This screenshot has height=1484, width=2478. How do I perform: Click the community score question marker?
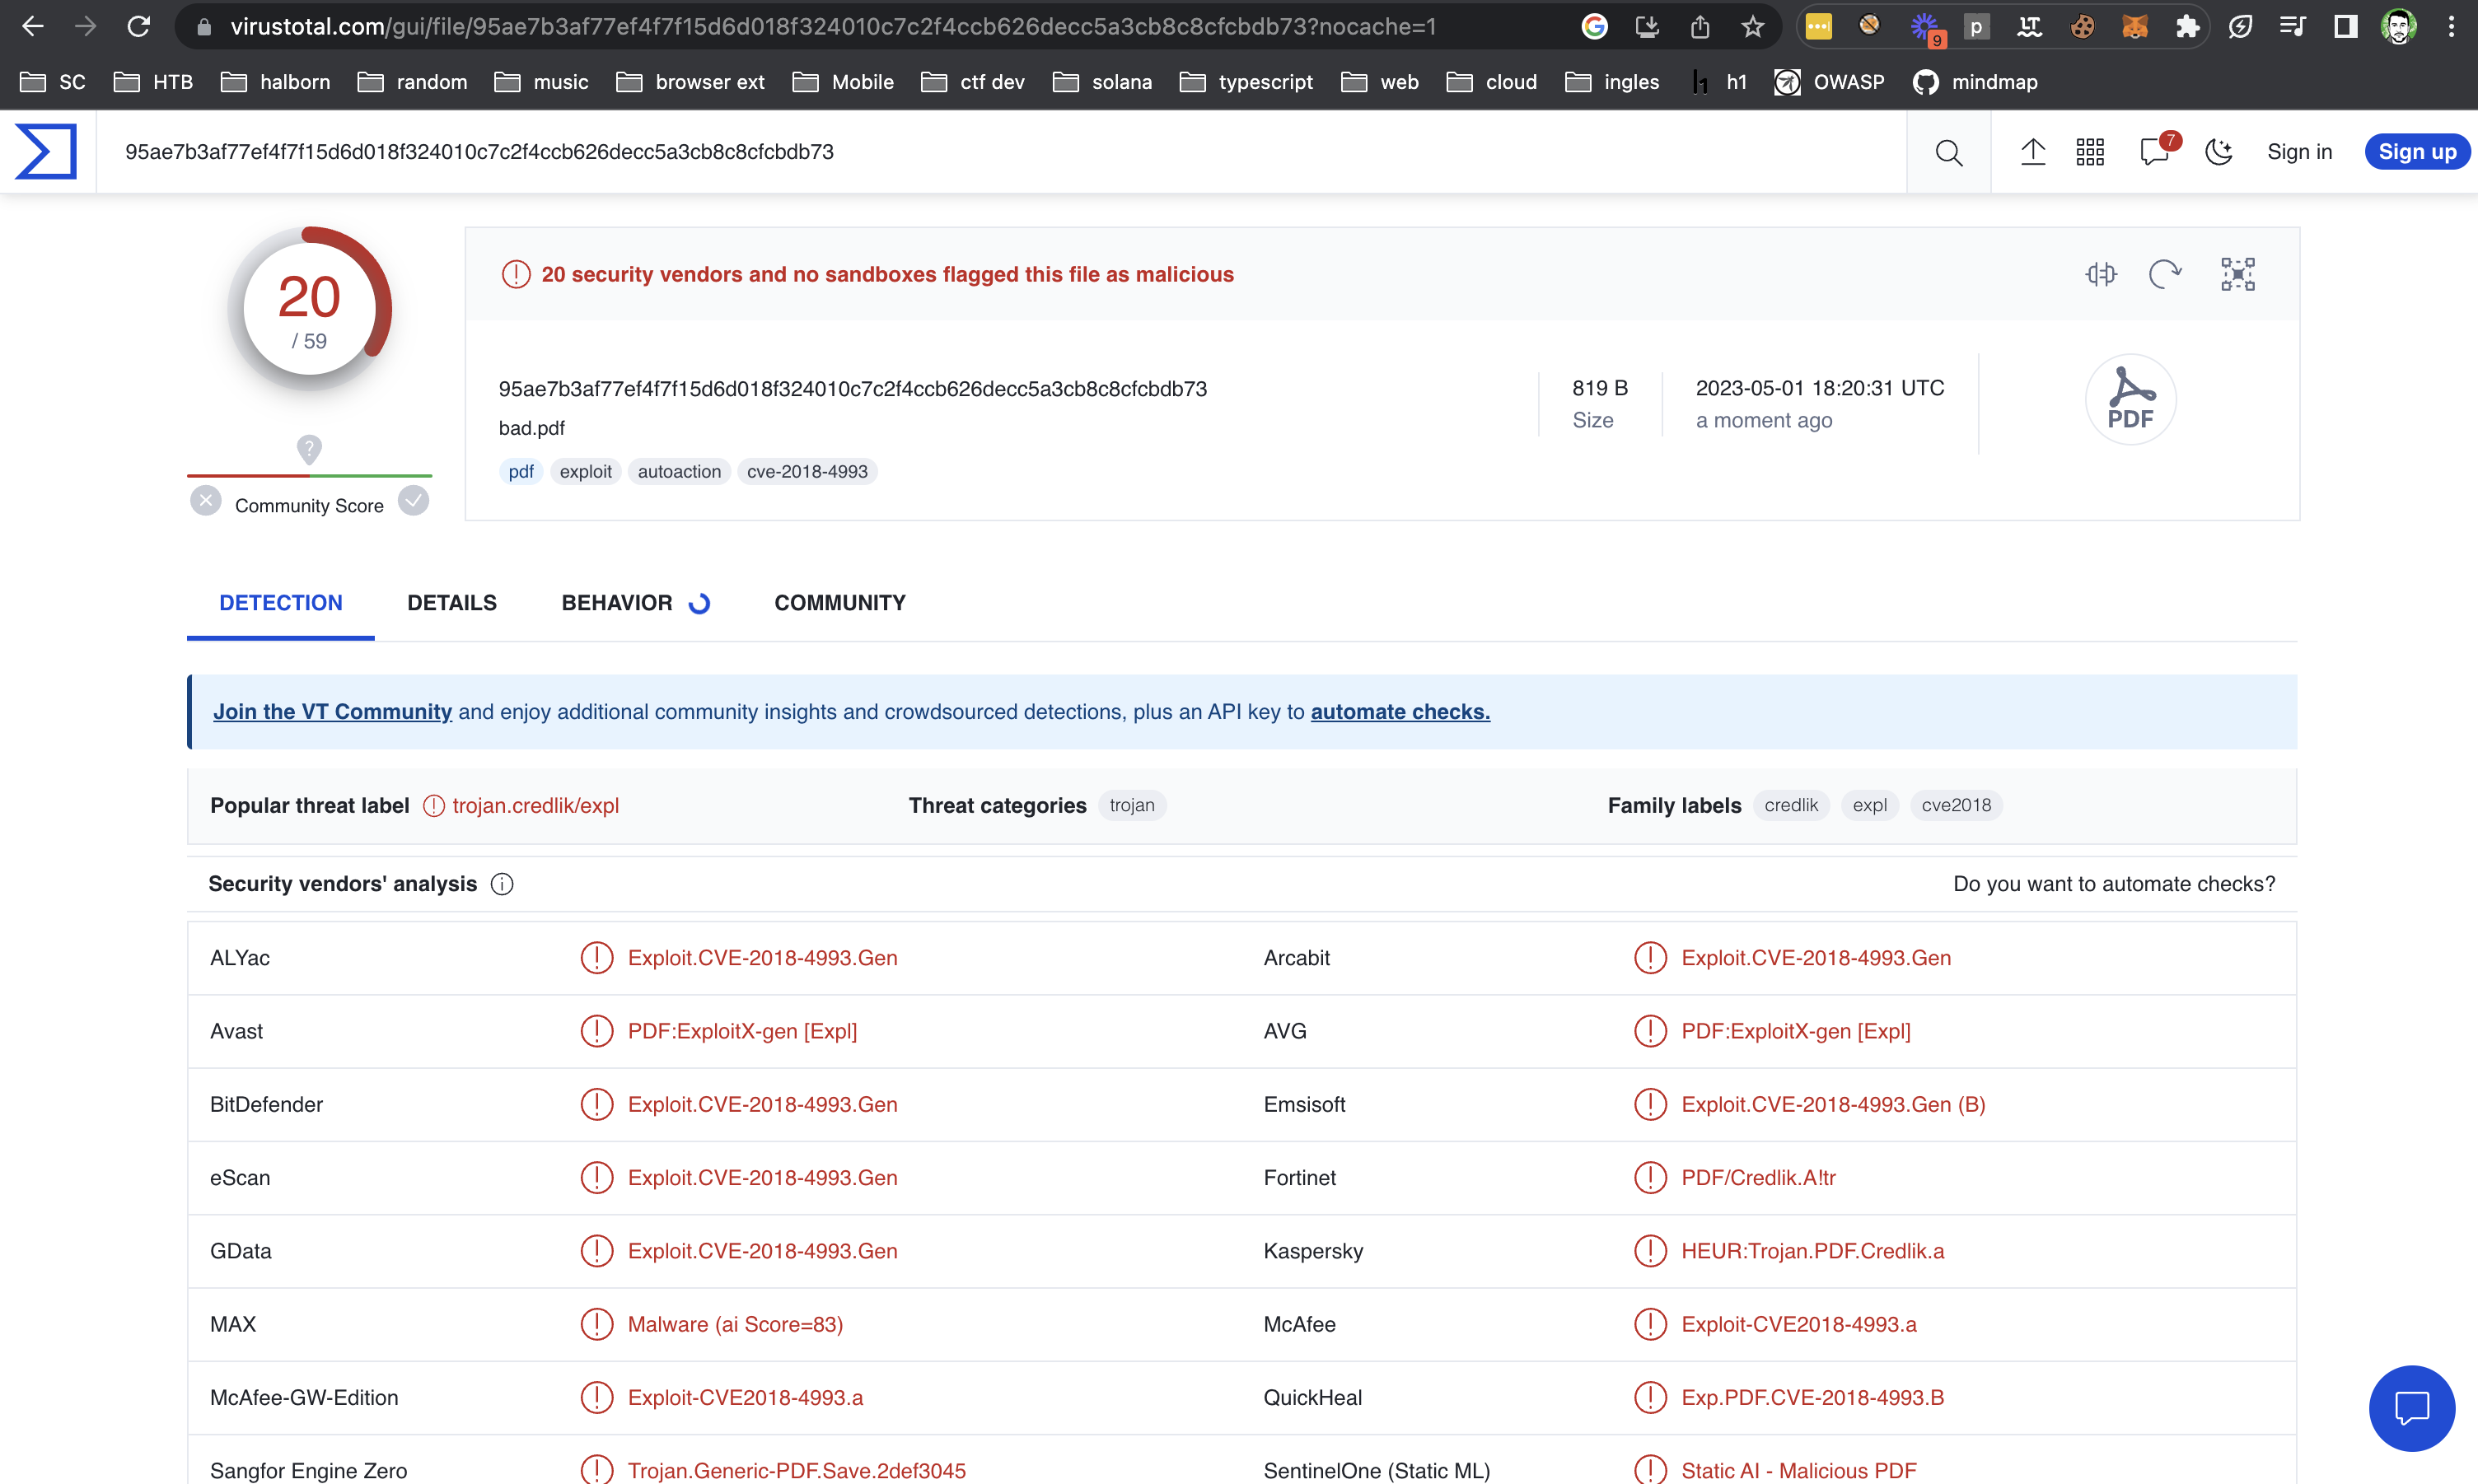(x=309, y=449)
